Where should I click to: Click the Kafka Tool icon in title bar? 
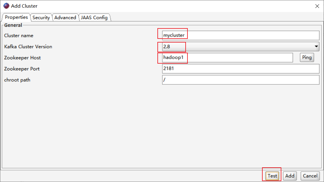[x=6, y=6]
